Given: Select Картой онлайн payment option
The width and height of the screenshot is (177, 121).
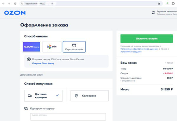Looking at the screenshot, I should [74, 47].
